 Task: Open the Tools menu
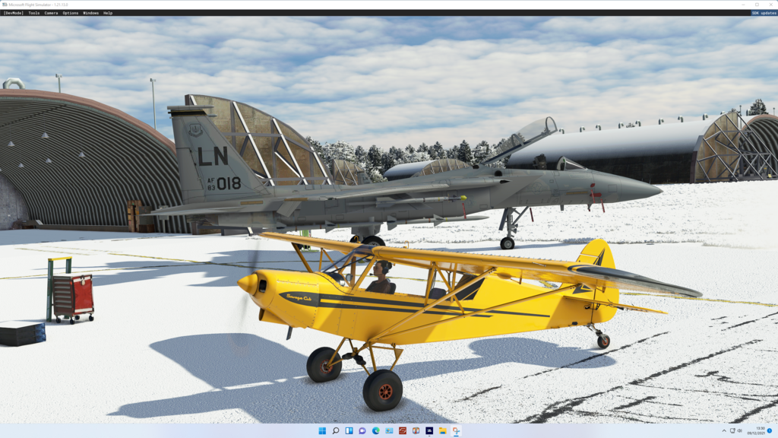(33, 13)
